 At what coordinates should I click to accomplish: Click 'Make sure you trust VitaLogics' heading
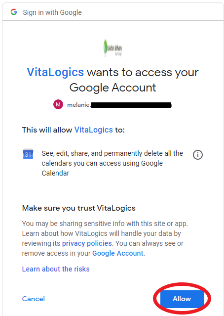pos(79,208)
